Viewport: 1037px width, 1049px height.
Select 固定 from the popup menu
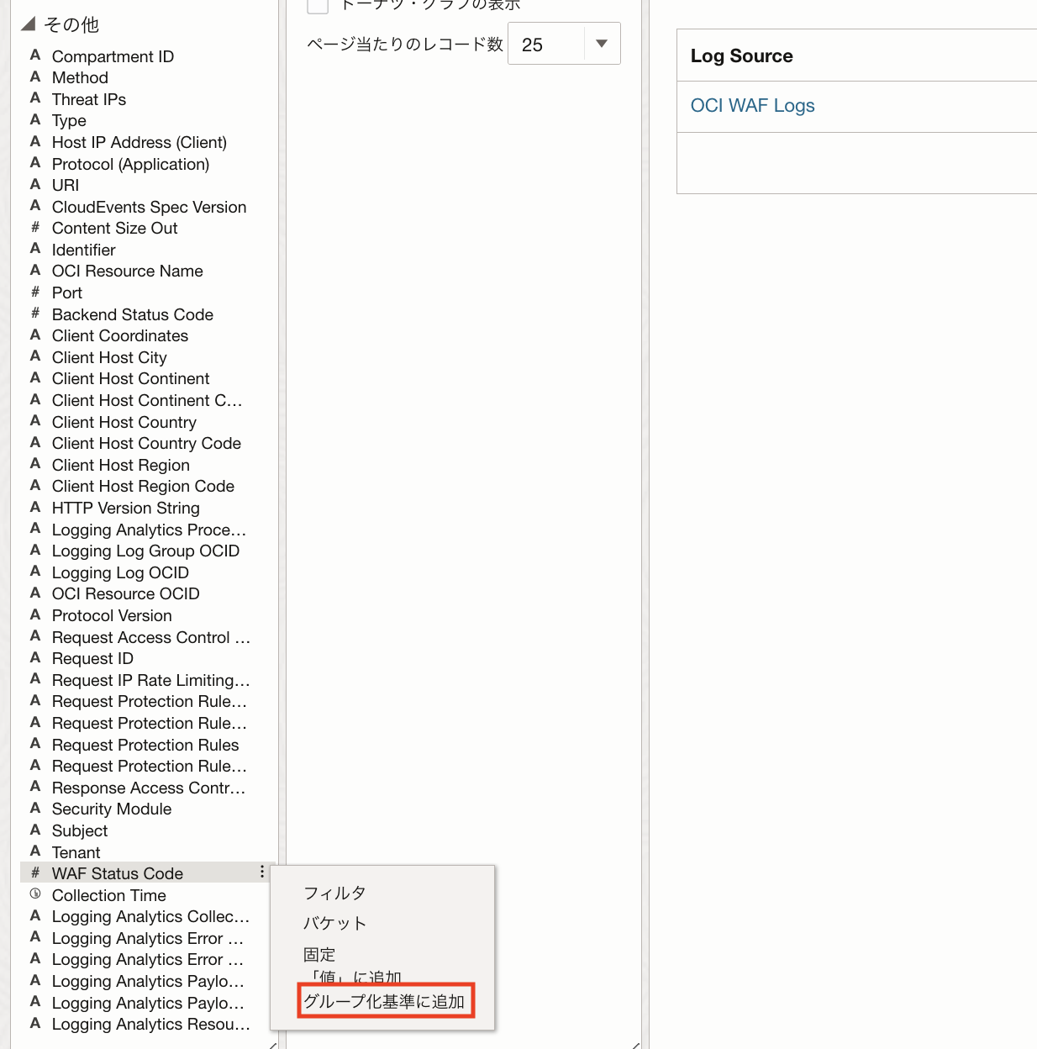pyautogui.click(x=319, y=954)
